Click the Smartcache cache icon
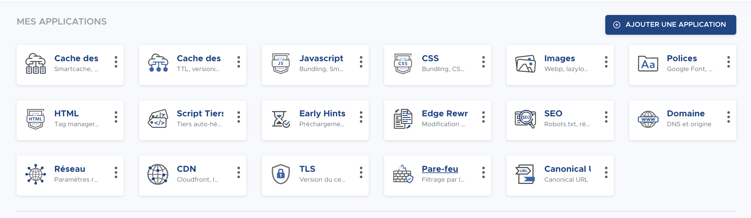Screen dimensions: 751x218 tap(35, 63)
